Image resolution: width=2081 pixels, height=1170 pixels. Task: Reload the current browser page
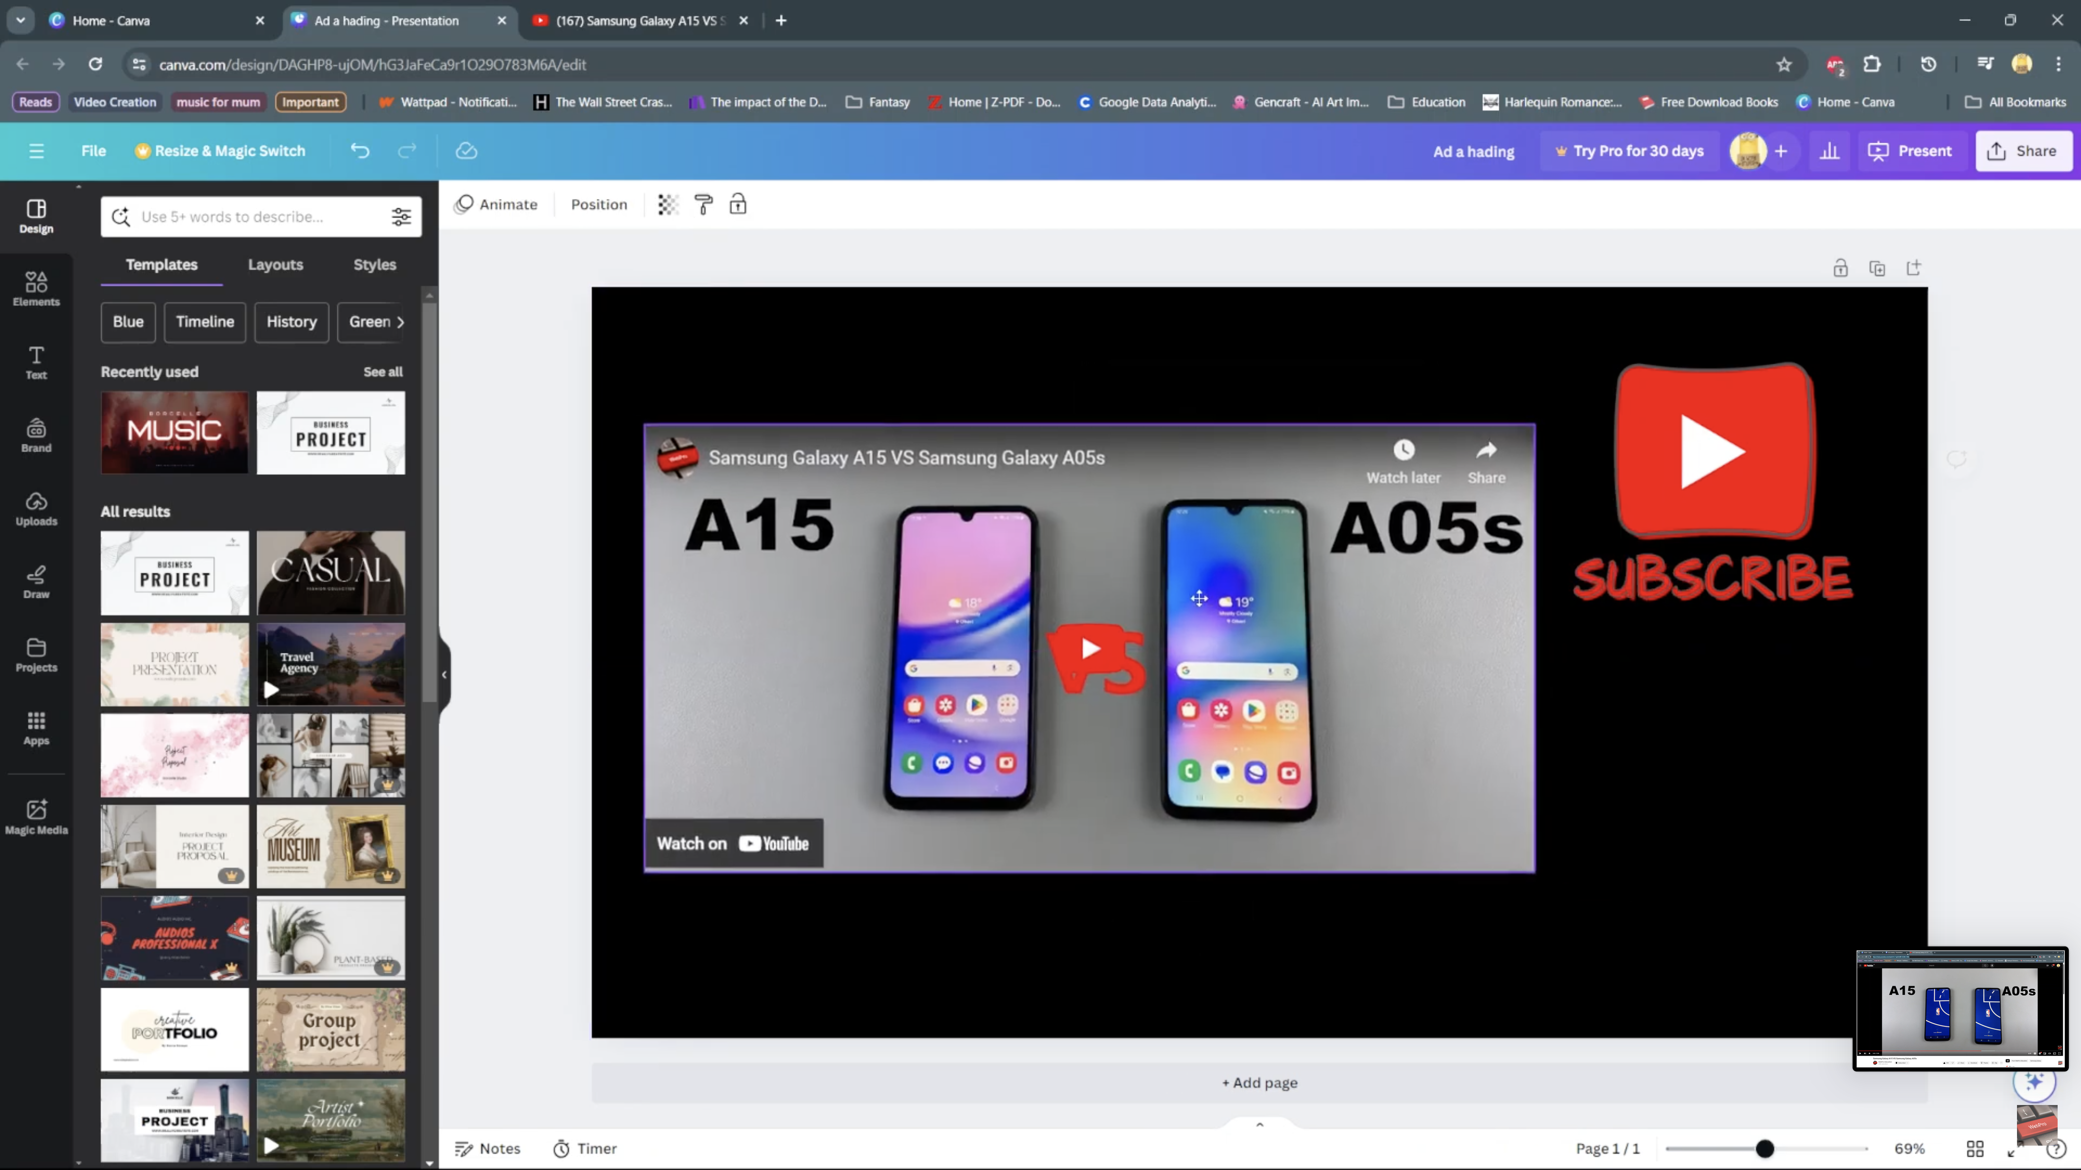(x=96, y=64)
